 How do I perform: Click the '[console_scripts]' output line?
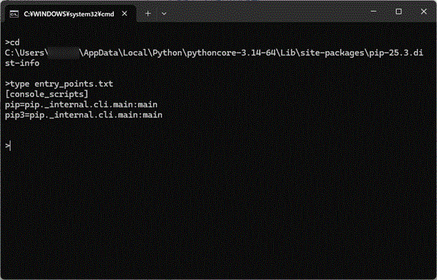[47, 95]
